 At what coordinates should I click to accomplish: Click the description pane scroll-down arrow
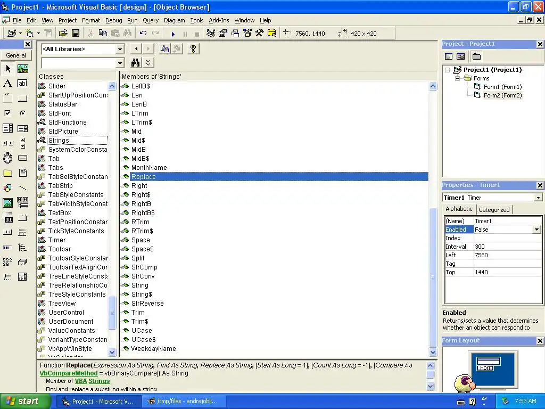[430, 386]
